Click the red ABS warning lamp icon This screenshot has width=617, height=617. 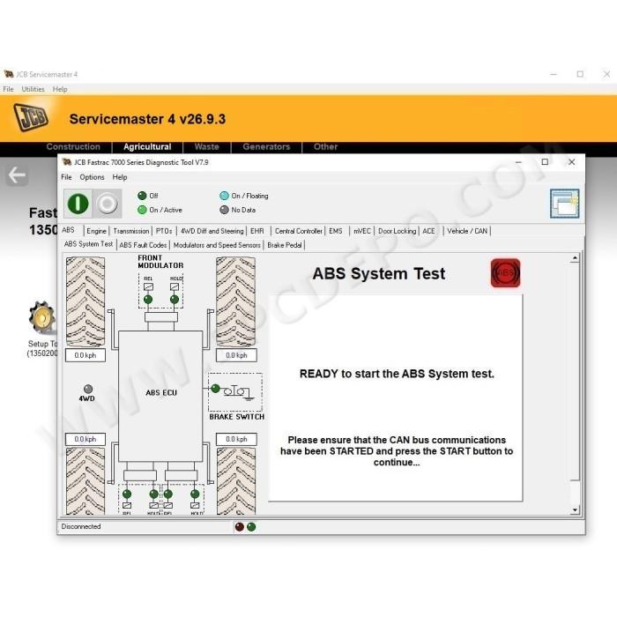[x=505, y=272]
